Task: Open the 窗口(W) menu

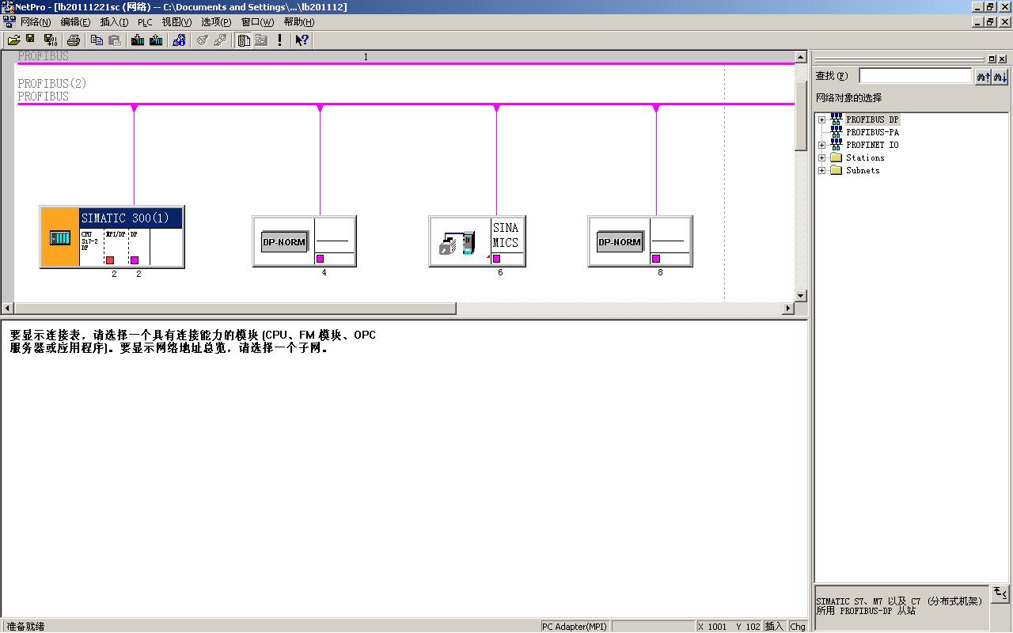Action: [256, 22]
